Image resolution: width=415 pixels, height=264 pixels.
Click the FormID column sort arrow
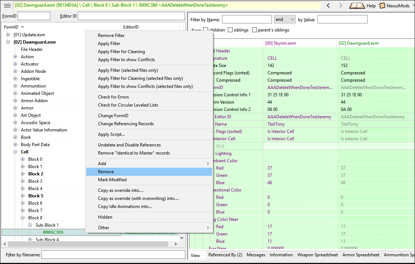click(x=22, y=27)
